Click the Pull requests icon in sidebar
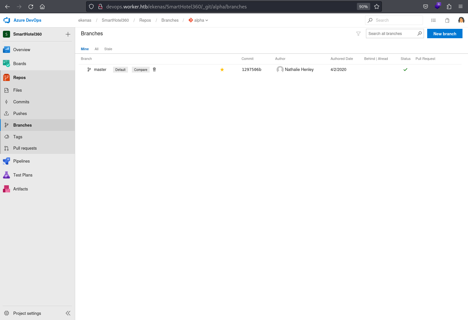Screen dimensions: 468x320 (6, 148)
